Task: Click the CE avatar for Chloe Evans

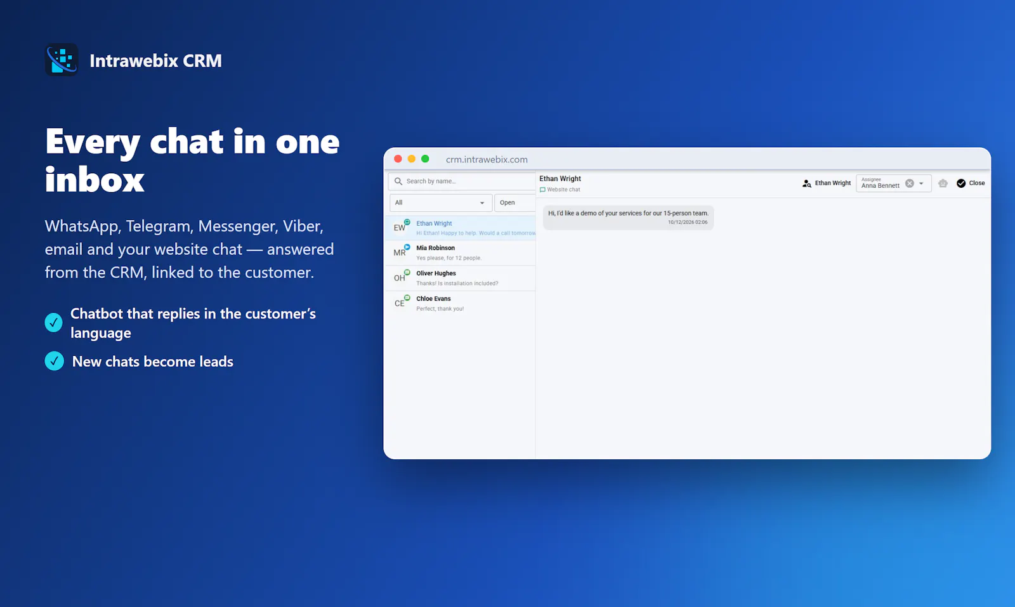Action: (400, 303)
